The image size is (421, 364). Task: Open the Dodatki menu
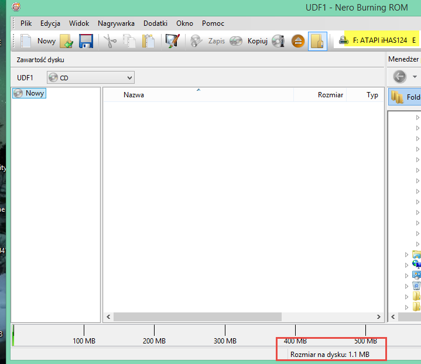(155, 23)
